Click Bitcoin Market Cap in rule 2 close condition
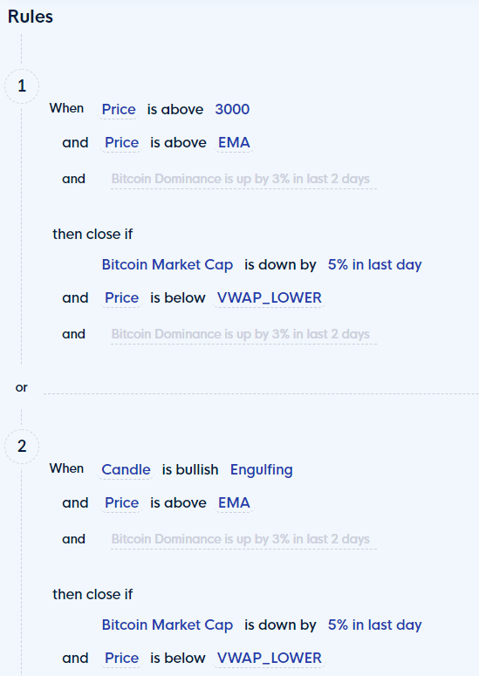479x676 pixels. [x=168, y=625]
